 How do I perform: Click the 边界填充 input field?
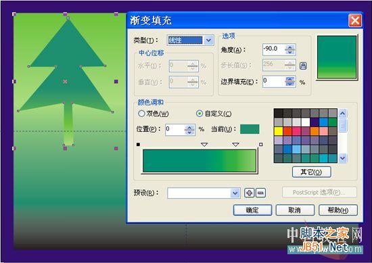click(273, 81)
